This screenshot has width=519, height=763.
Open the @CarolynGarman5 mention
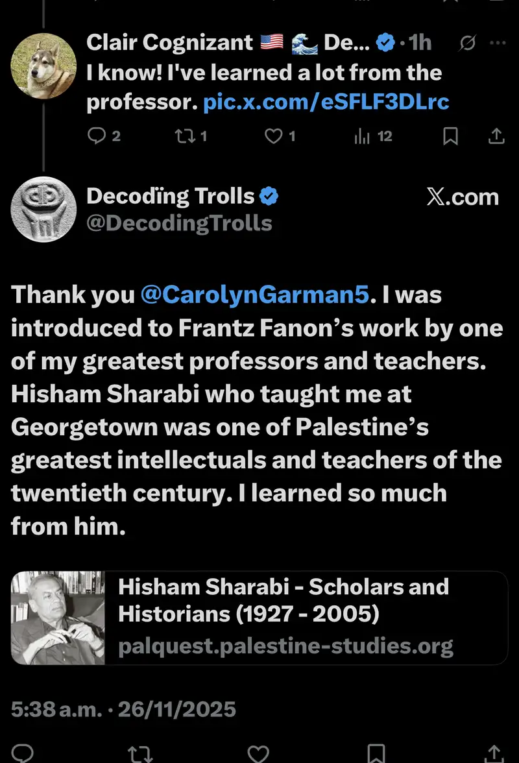tap(254, 295)
